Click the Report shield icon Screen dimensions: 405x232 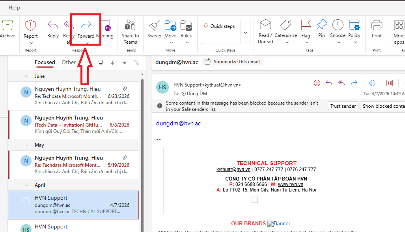[x=30, y=25]
